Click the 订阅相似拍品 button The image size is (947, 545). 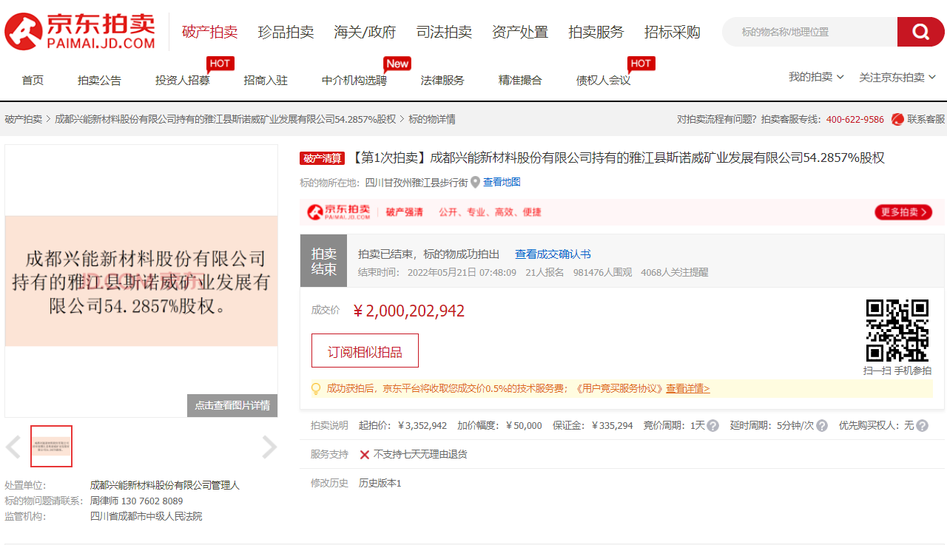point(365,350)
